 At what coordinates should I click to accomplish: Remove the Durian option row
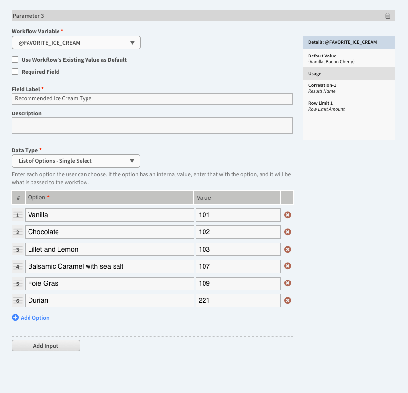287,301
